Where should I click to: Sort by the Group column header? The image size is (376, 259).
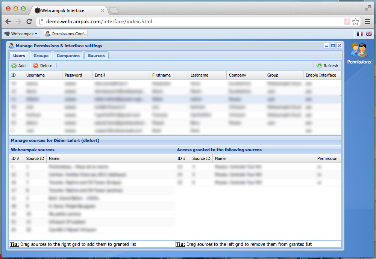[x=284, y=75]
